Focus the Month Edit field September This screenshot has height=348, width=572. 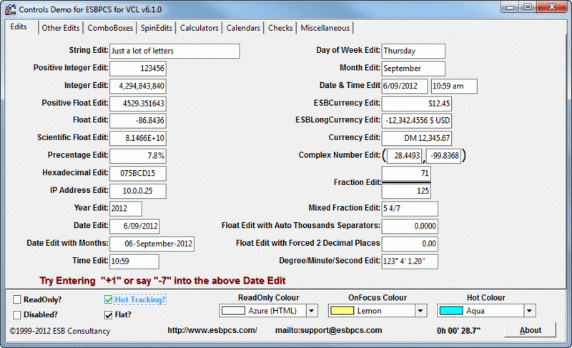pyautogui.click(x=413, y=69)
